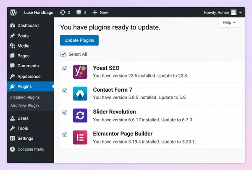This screenshot has height=170, width=252.
Task: Click the Media icon in sidebar
Action: click(x=12, y=46)
